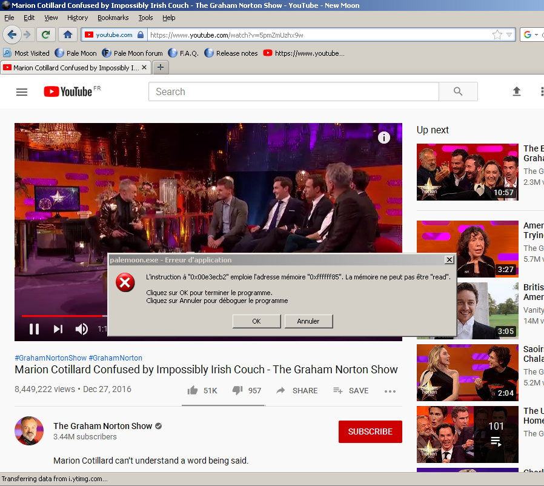Open the YouTube hamburger guide menu

(22, 92)
